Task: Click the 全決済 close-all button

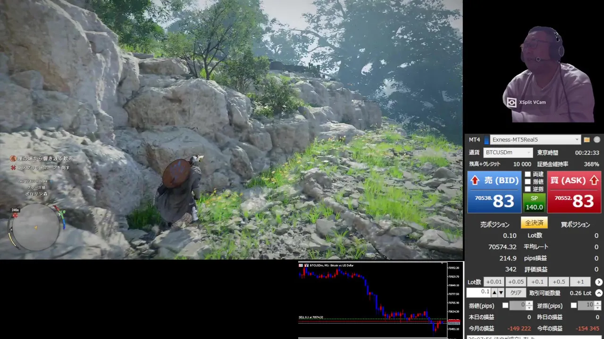Action: tap(534, 223)
